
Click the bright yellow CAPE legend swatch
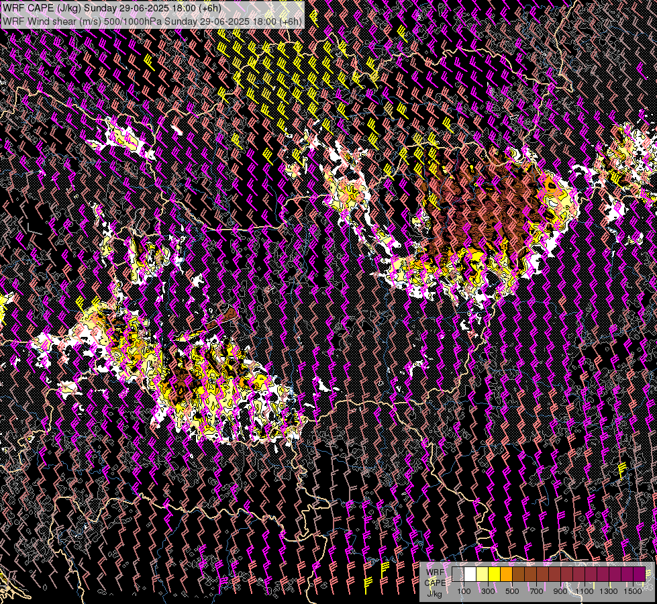(x=495, y=574)
